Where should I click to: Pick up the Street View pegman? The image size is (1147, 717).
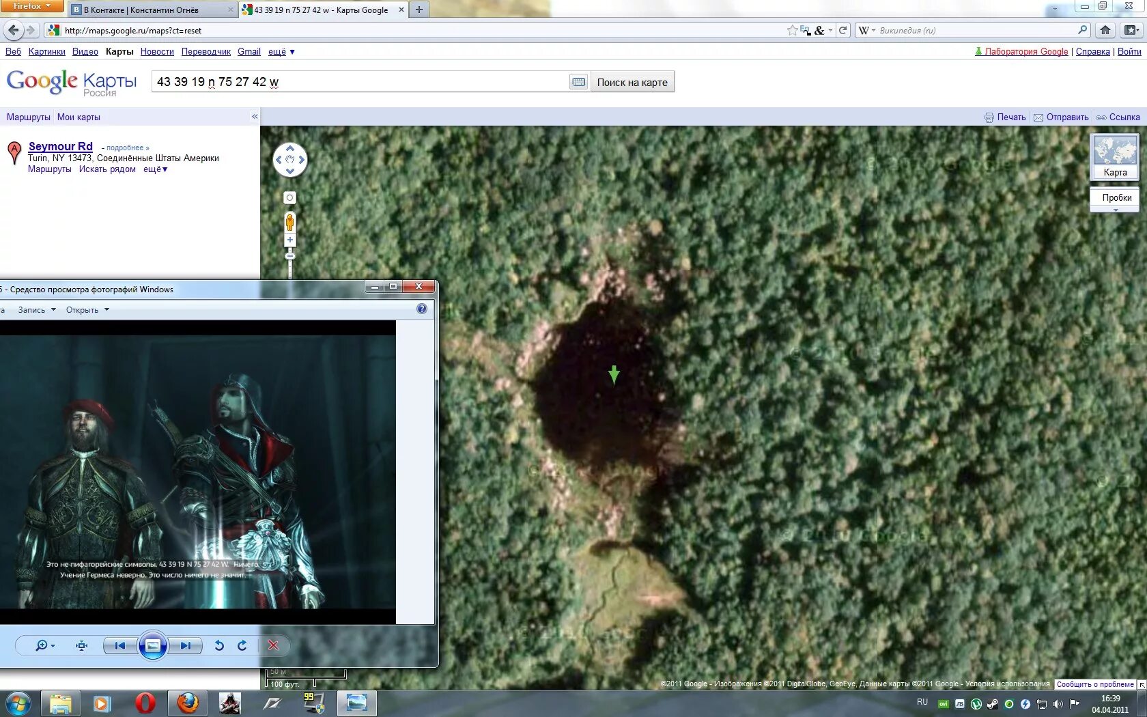coord(289,222)
